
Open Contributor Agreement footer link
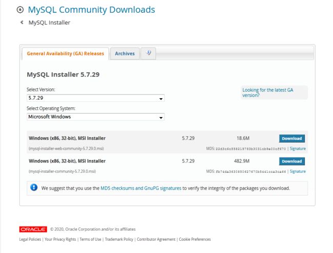click(156, 239)
